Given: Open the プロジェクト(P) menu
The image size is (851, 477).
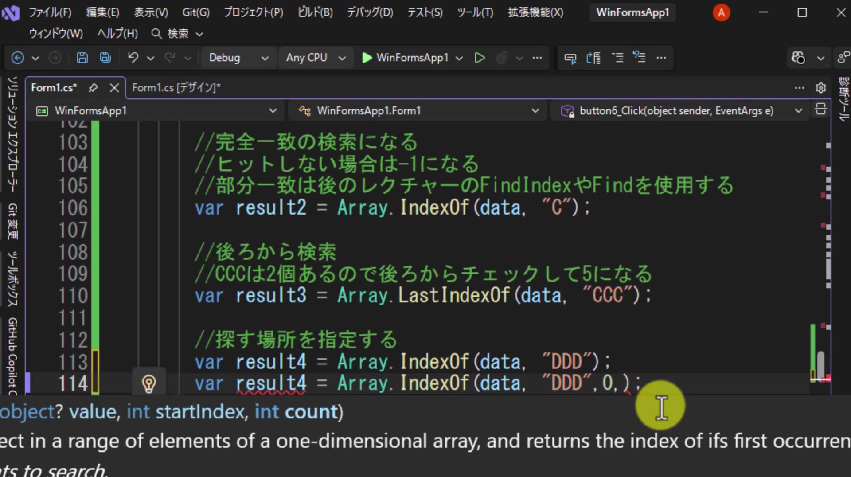Looking at the screenshot, I should click(x=254, y=12).
